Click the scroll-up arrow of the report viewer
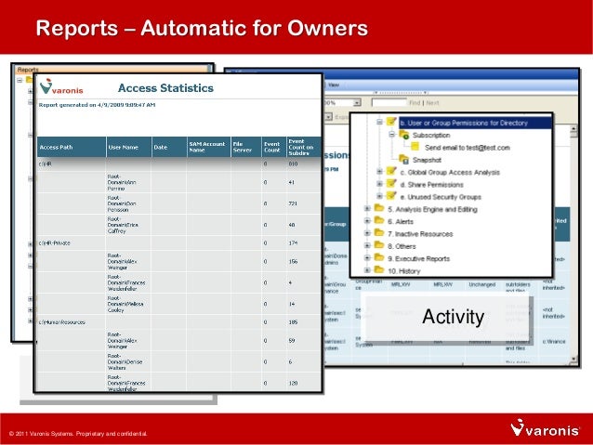593x445 pixels. click(x=573, y=129)
